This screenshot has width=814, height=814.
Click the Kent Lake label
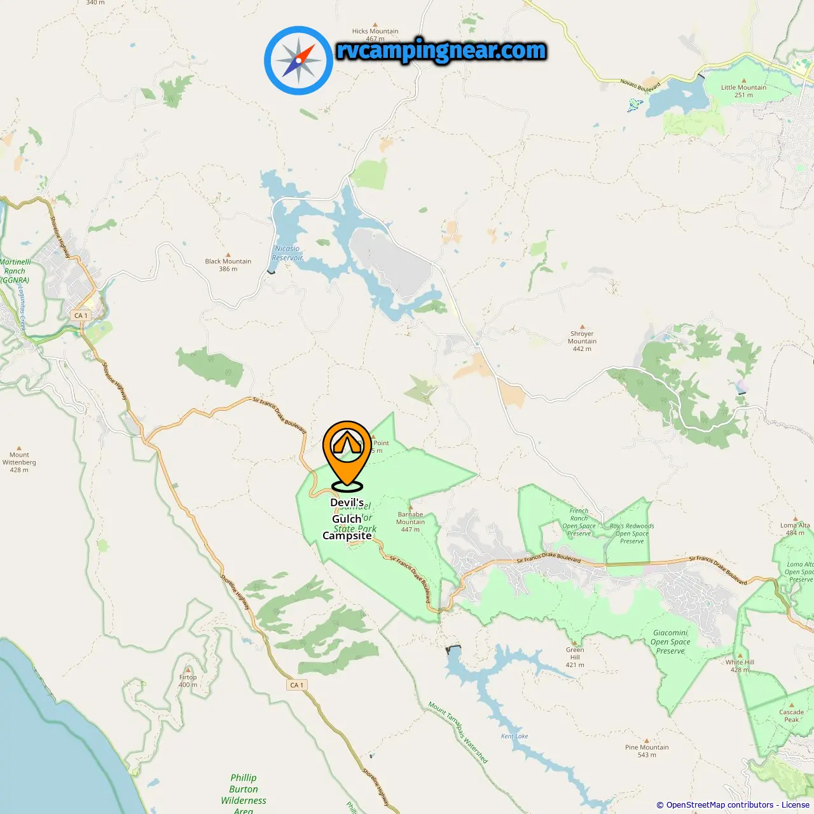pos(514,736)
